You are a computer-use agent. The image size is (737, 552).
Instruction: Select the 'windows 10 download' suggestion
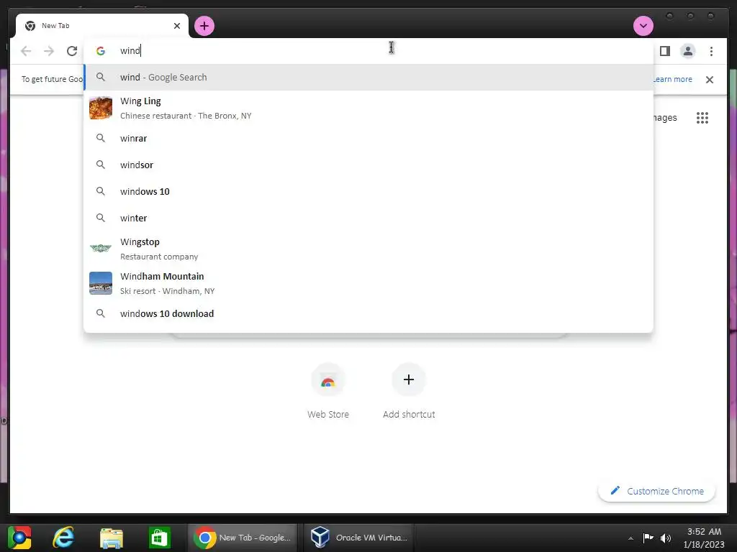click(368, 313)
